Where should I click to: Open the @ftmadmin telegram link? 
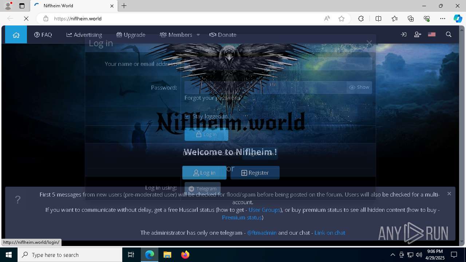pos(262,233)
